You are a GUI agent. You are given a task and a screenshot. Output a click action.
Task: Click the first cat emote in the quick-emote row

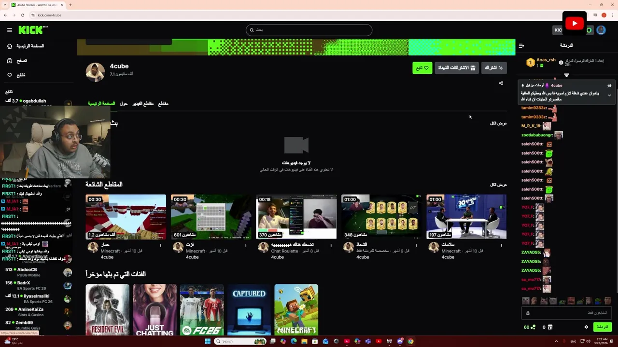(525, 301)
